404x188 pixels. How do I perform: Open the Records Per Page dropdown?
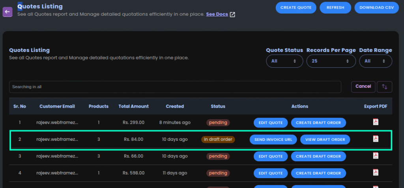tap(331, 61)
